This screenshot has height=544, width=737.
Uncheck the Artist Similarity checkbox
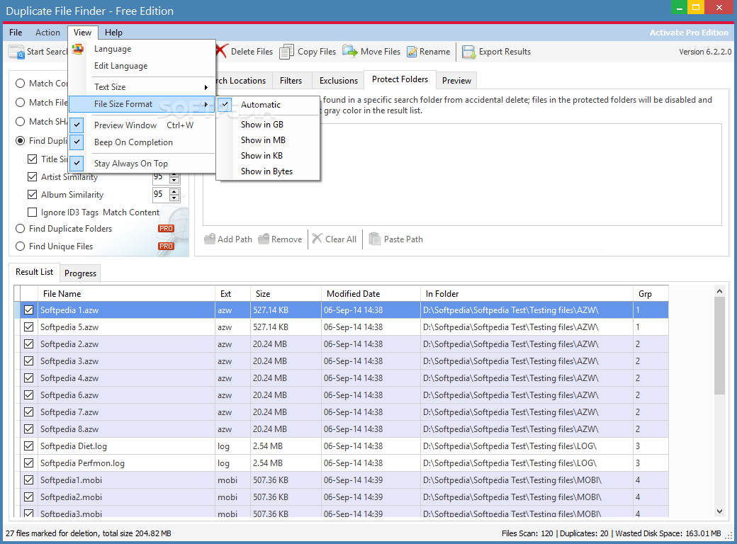(33, 176)
